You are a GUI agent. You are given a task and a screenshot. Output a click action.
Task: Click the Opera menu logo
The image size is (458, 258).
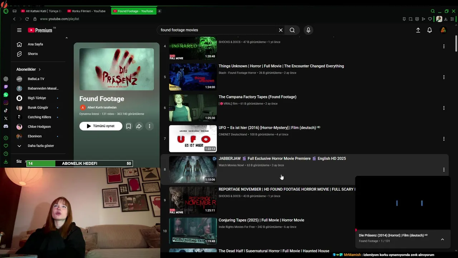[6, 11]
